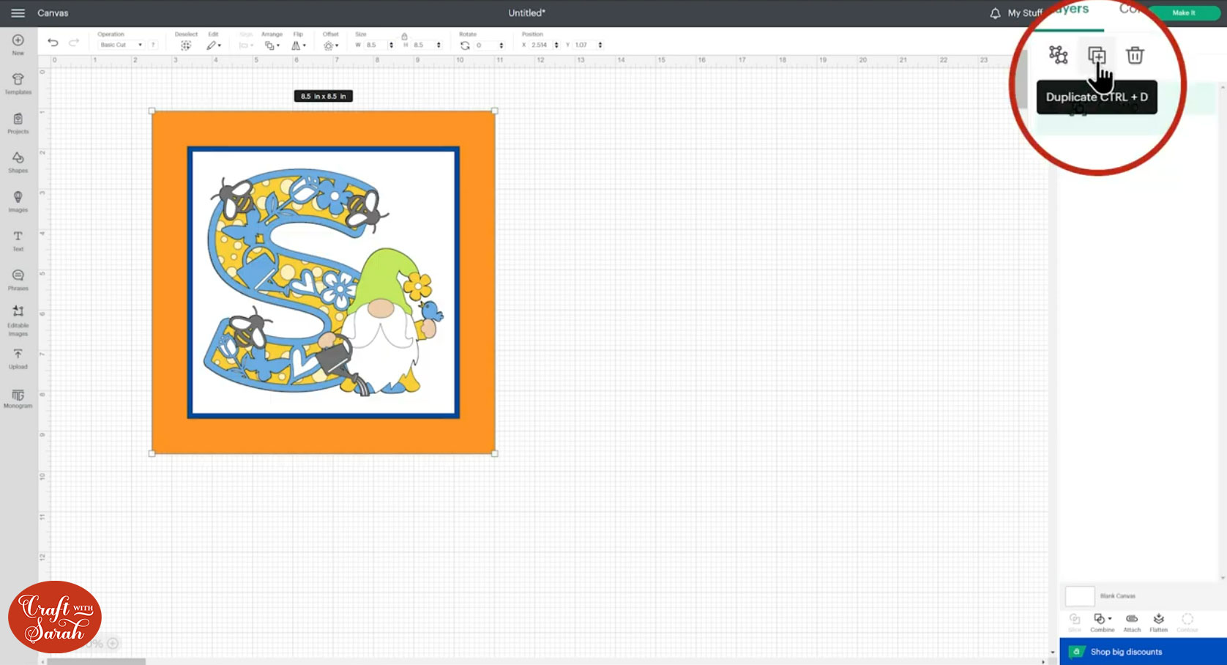Open notifications bell

995,13
